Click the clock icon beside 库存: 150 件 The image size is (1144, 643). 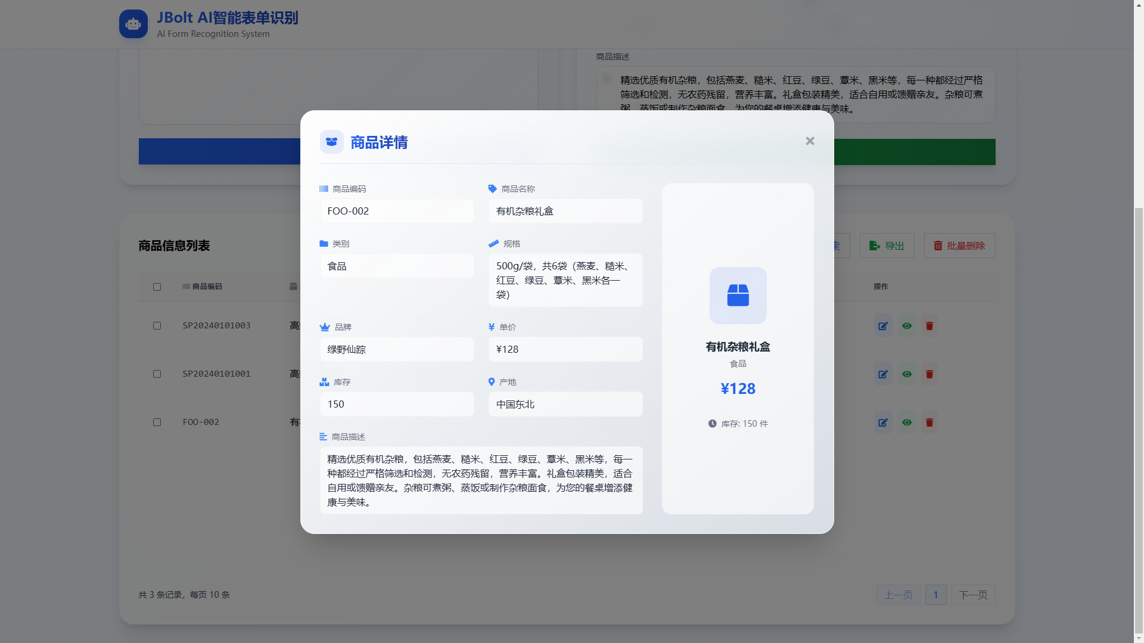click(x=712, y=424)
